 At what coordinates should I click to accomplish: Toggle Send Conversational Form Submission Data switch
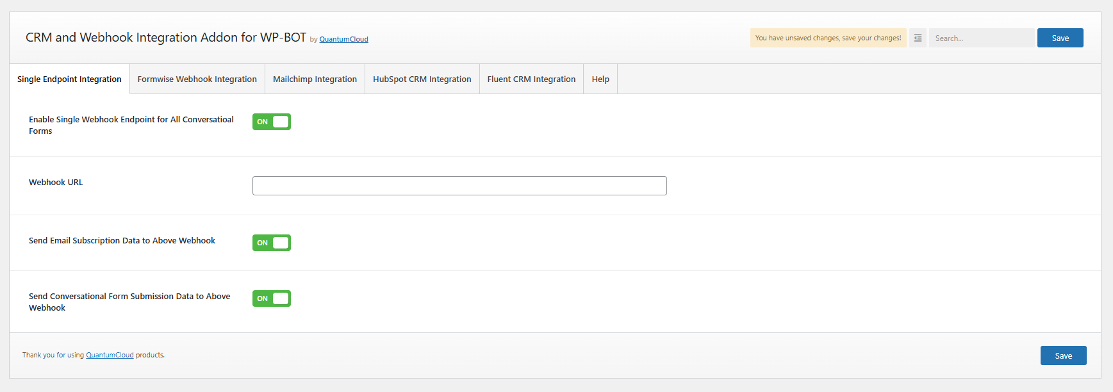click(272, 298)
